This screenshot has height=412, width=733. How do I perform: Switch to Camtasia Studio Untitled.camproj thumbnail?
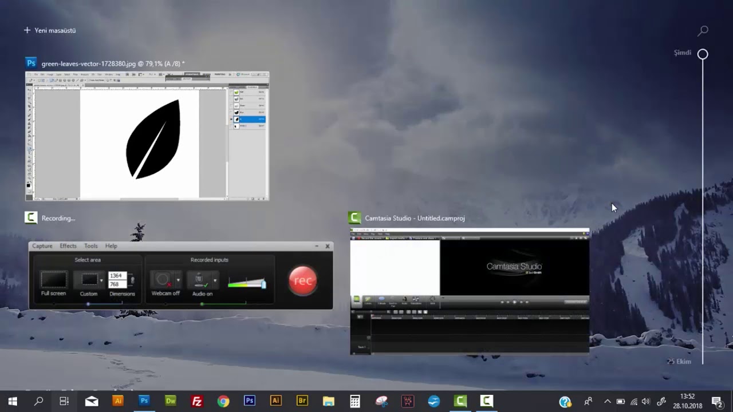point(470,291)
